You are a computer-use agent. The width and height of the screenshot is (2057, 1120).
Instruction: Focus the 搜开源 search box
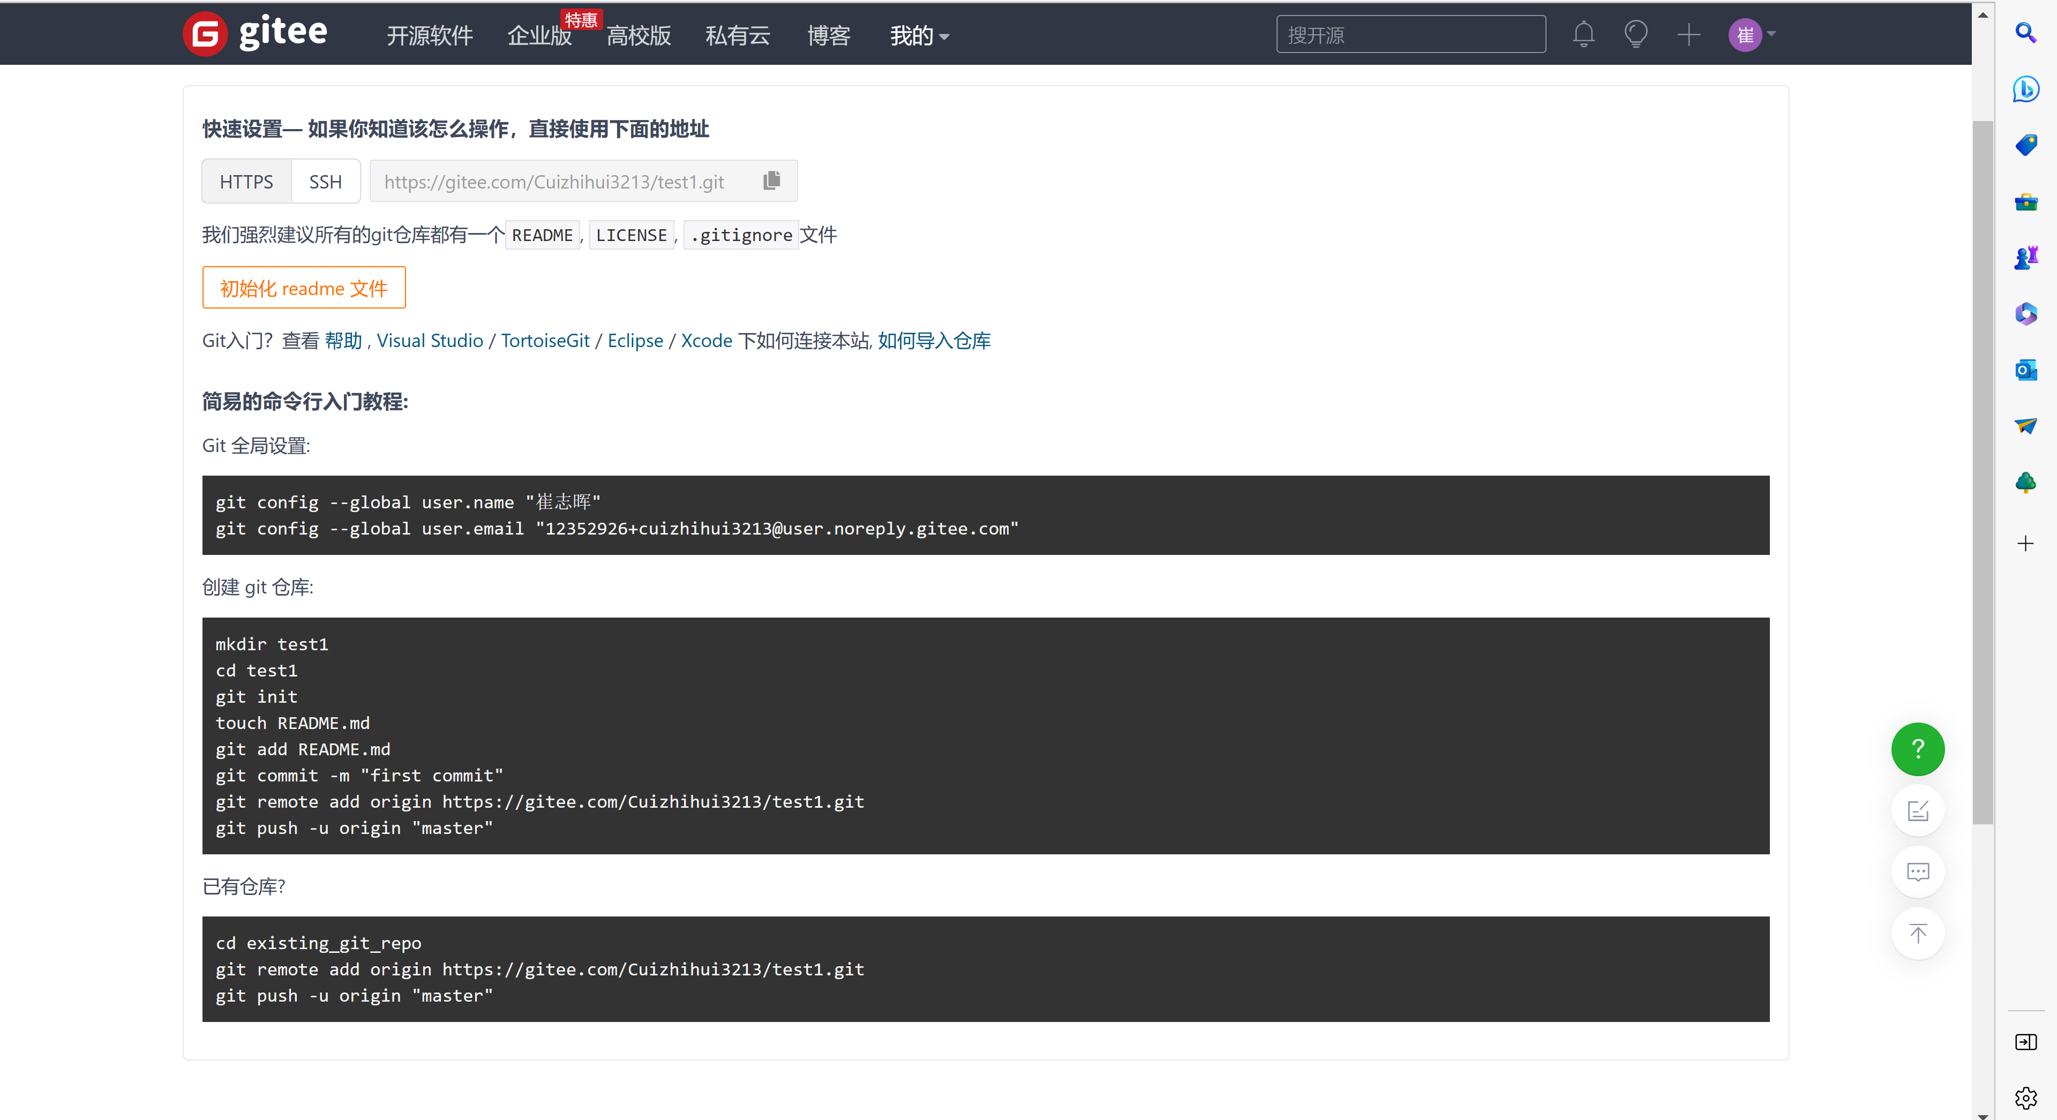point(1410,34)
